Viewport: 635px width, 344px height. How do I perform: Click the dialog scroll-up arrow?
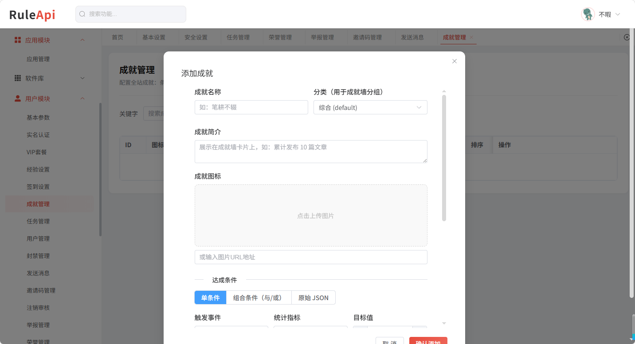444,91
